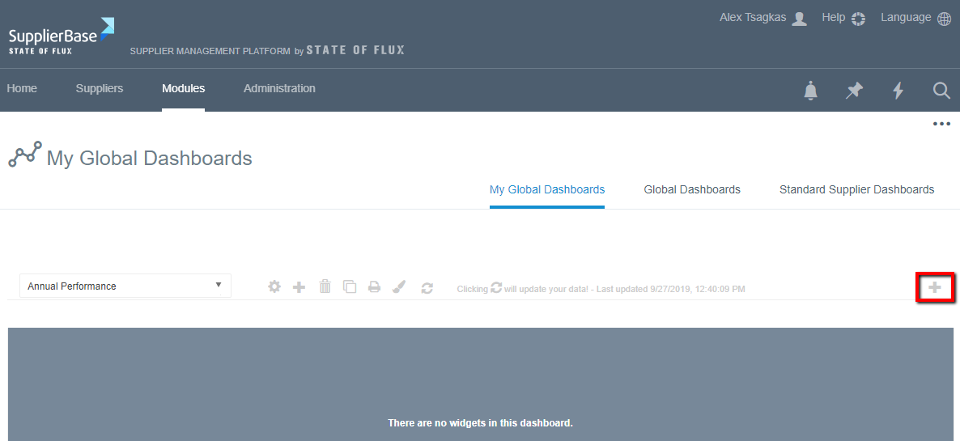The width and height of the screenshot is (960, 441).
Task: Open search with the magnifier icon
Action: coord(941,91)
